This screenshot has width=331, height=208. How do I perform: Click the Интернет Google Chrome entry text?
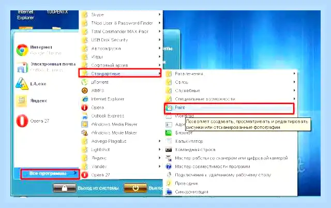[x=46, y=50]
